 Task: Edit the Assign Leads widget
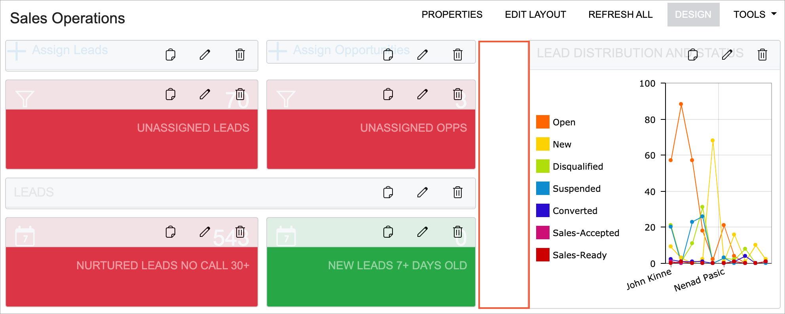[x=205, y=55]
